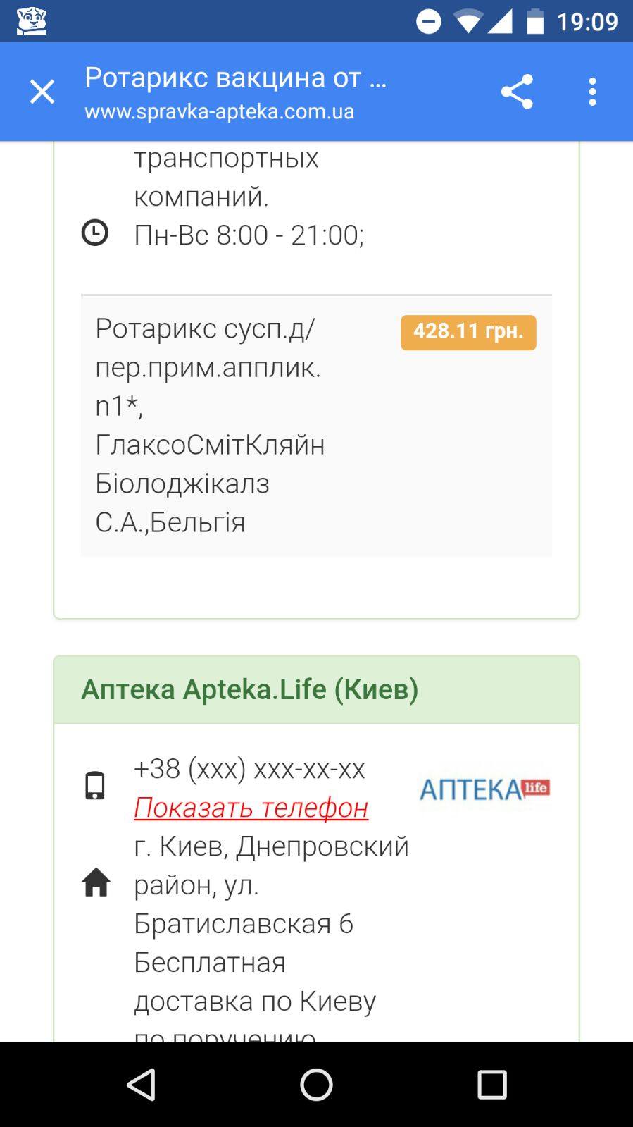Tap the Братиславская 6 address text
Image resolution: width=633 pixels, height=1127 pixels.
(x=244, y=924)
